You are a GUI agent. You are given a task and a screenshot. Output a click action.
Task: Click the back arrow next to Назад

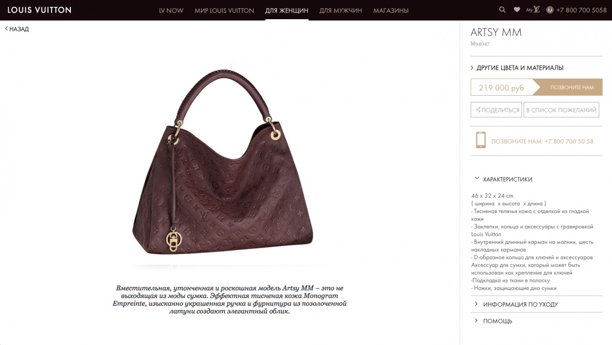click(6, 29)
